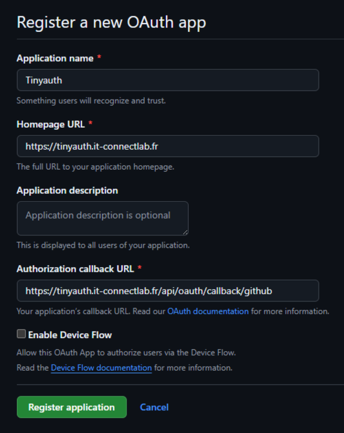
Task: Click inside the Application description textarea
Action: (102, 218)
